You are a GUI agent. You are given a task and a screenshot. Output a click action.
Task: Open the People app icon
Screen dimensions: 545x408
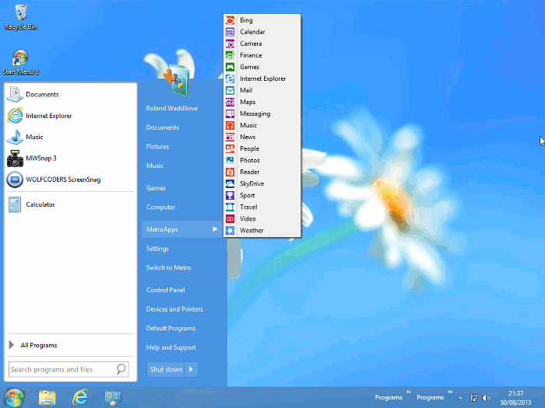230,149
